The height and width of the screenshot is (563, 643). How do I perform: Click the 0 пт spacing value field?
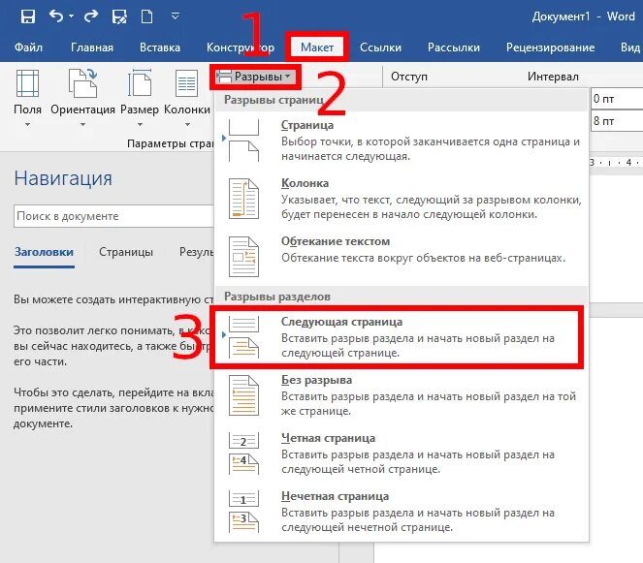tap(617, 99)
